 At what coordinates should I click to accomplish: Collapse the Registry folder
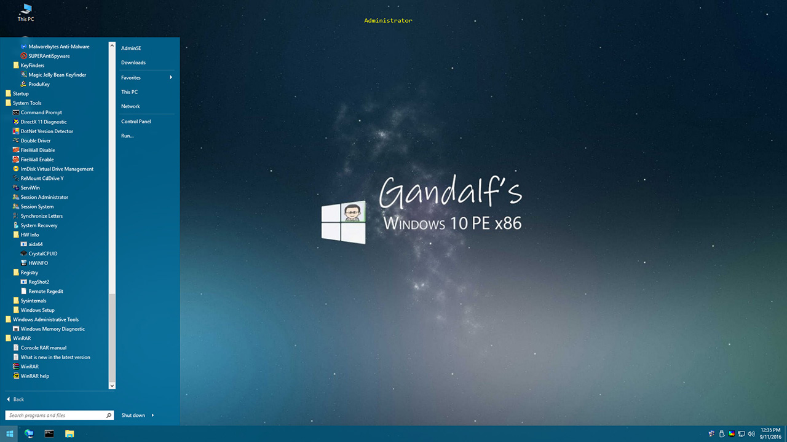[25, 273]
